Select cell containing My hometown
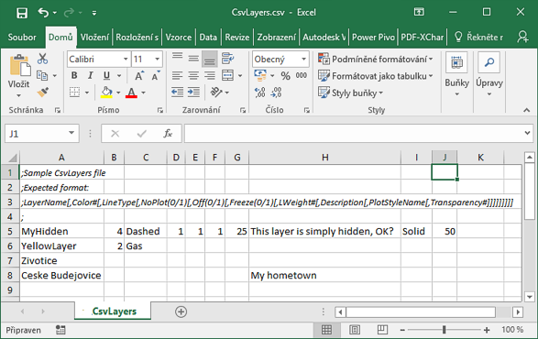This screenshot has height=339, width=538. tap(324, 275)
